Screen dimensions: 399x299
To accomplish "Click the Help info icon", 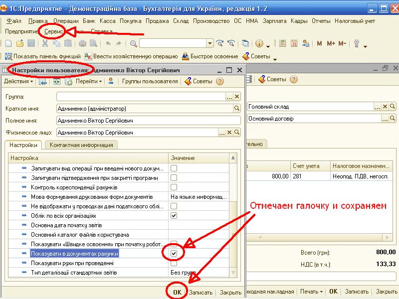I will pos(259,43).
